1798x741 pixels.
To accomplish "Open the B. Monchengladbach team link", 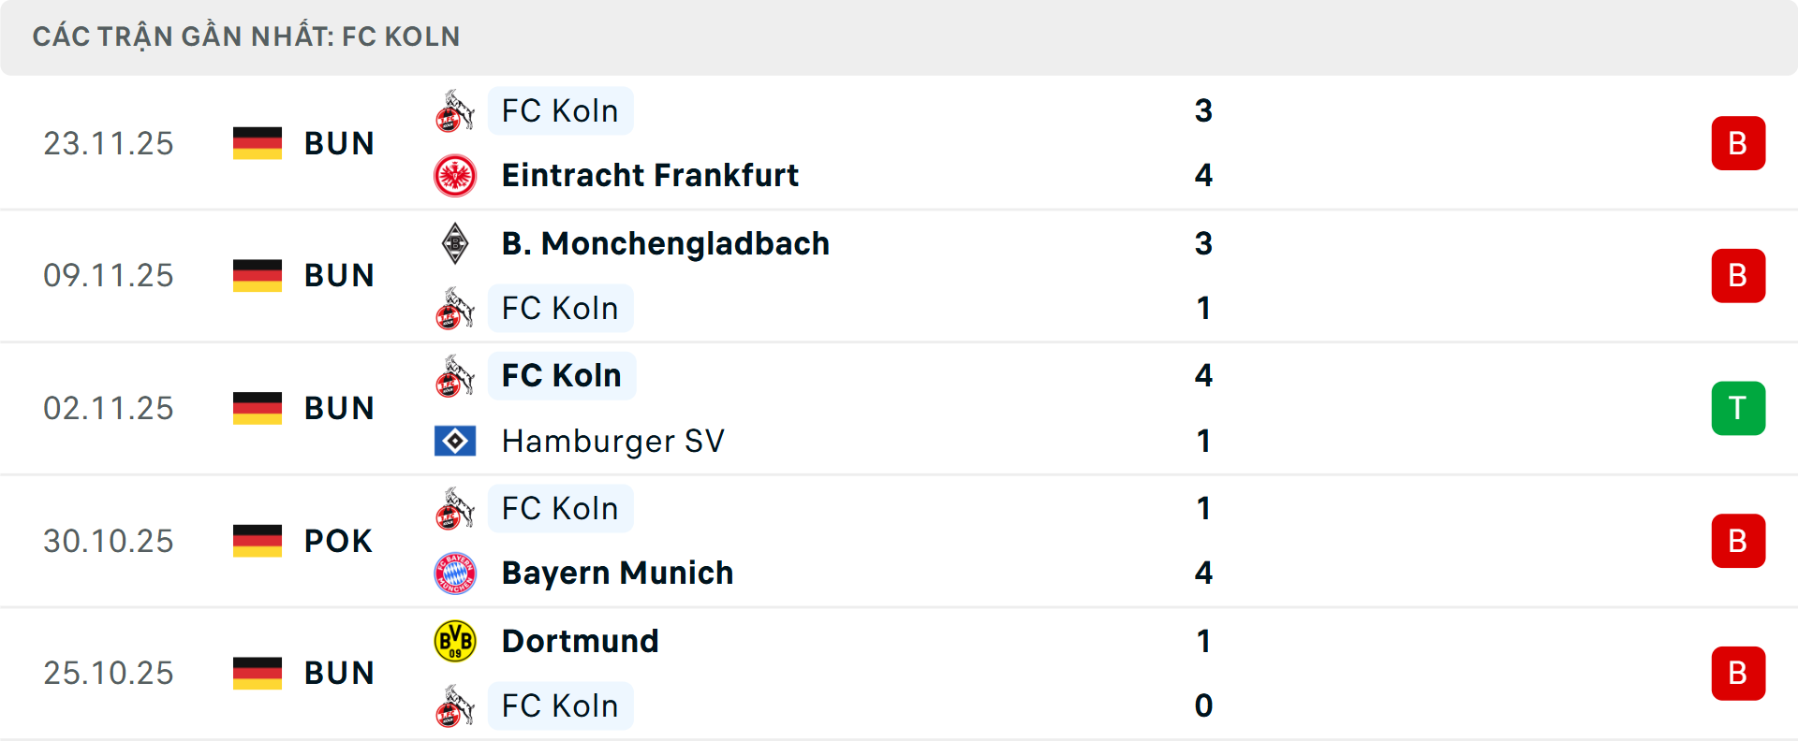I will 665,243.
